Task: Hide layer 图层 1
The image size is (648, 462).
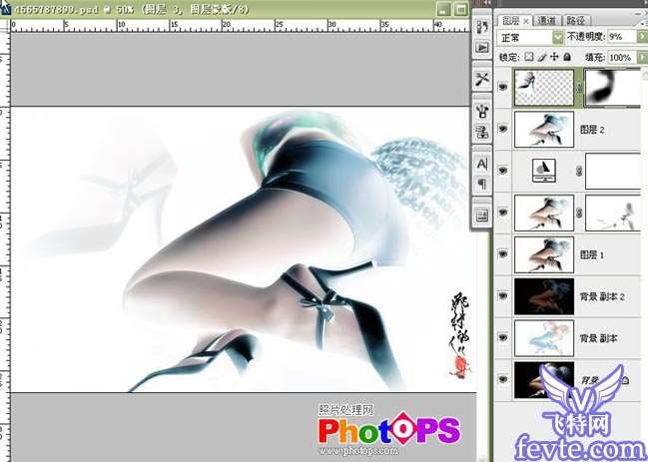Action: pyautogui.click(x=503, y=253)
